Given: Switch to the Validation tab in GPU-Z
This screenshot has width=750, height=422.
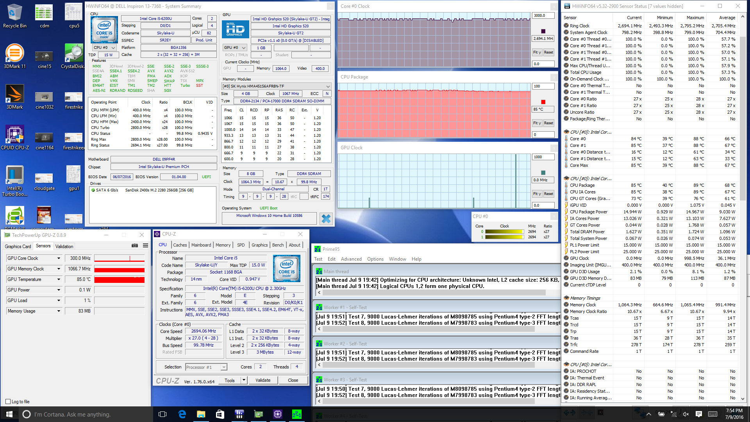Looking at the screenshot, I should [64, 247].
